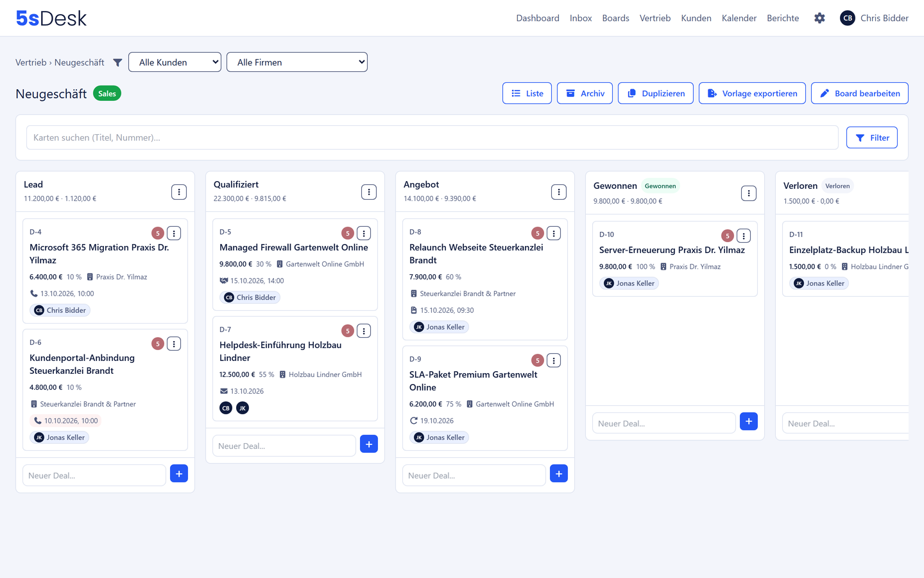Click the 5sDesk logo
Viewport: 924px width, 578px height.
point(51,18)
